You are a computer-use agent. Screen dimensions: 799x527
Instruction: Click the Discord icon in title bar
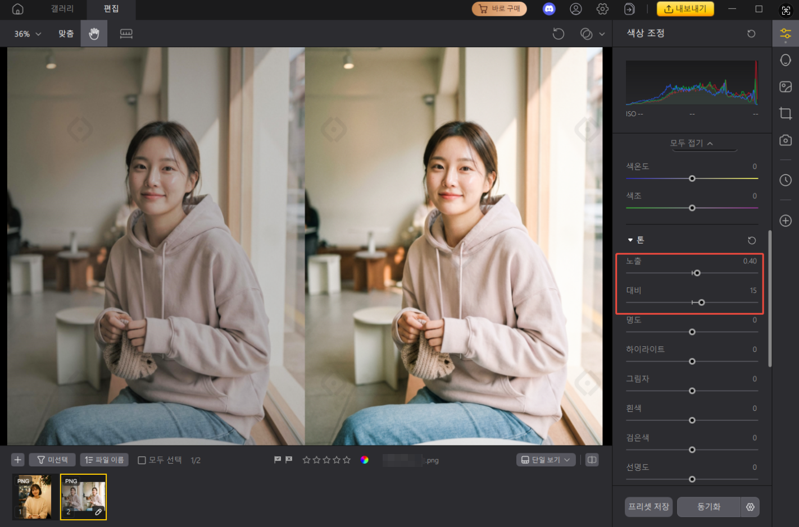pyautogui.click(x=549, y=9)
